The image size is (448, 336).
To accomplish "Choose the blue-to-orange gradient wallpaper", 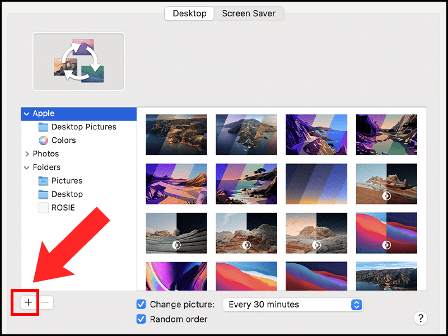I will 316,184.
